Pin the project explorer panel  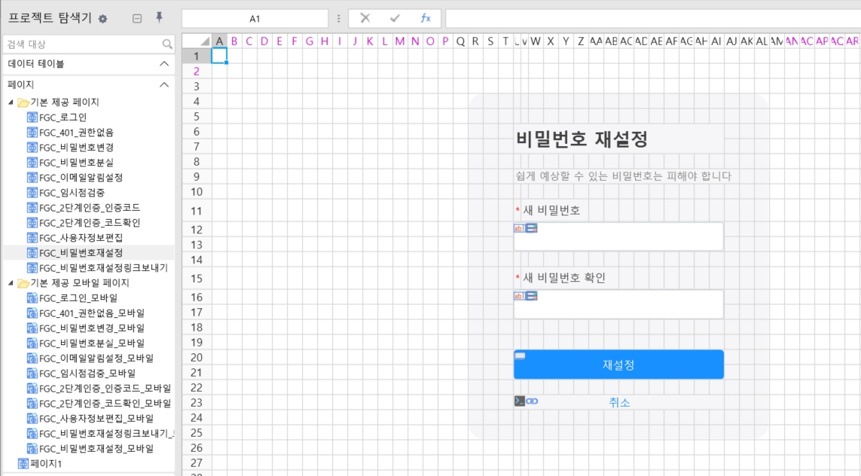coord(159,18)
